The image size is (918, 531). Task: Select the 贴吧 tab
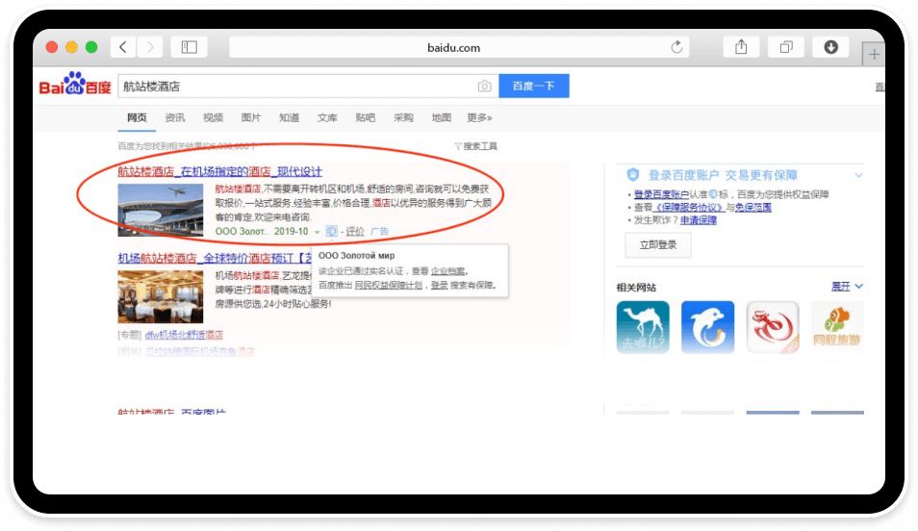[x=366, y=117]
